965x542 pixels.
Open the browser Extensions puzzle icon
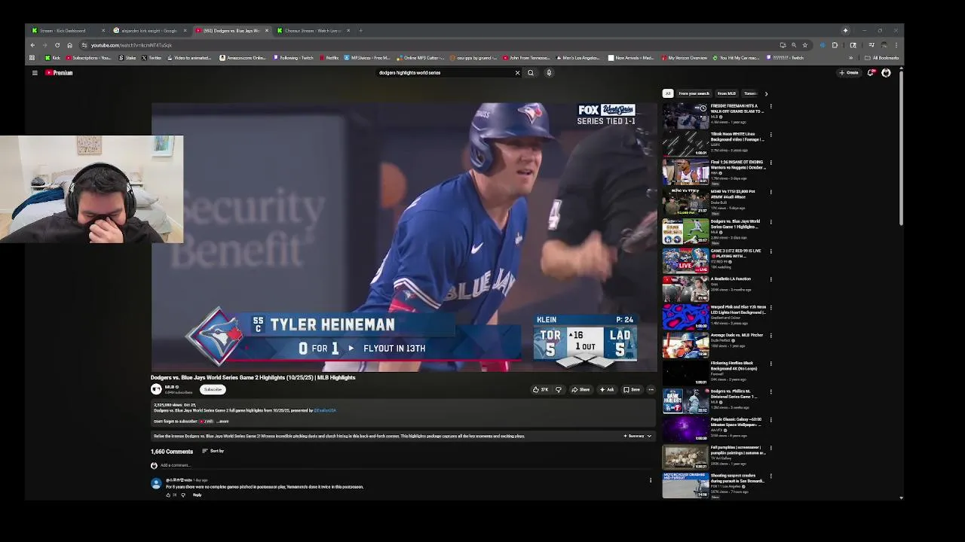coord(835,45)
